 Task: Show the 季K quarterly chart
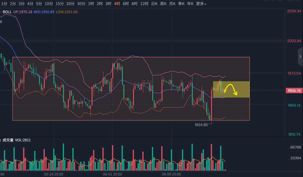[x=181, y=4]
